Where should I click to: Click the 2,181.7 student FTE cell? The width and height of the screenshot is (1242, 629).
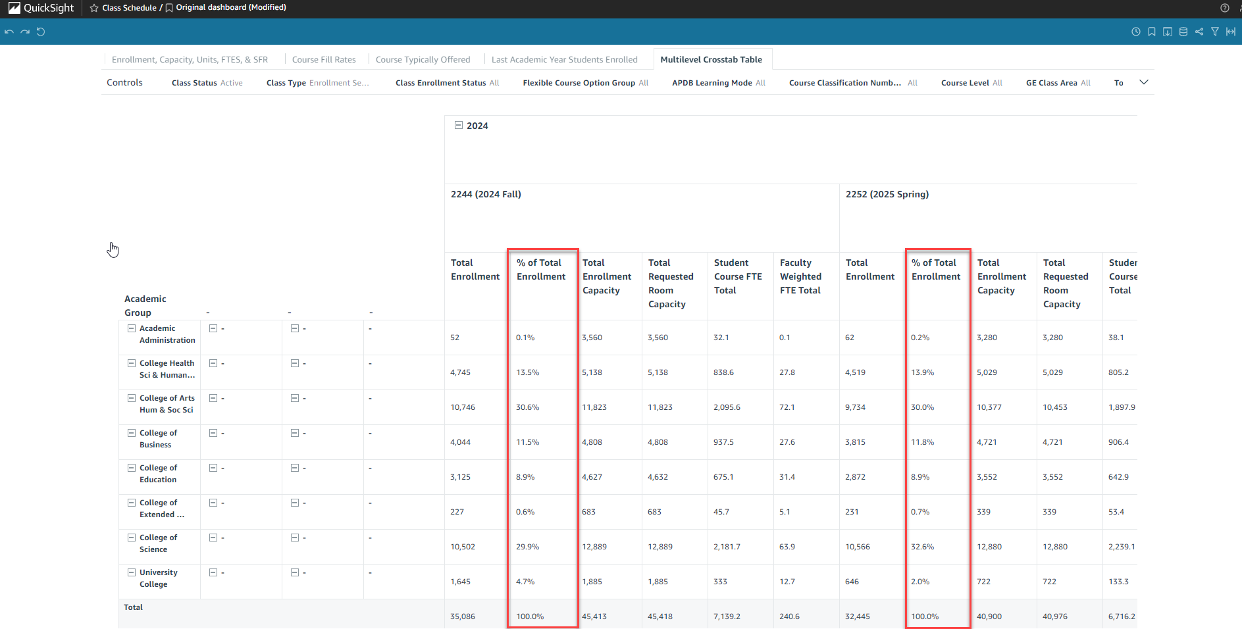click(x=727, y=547)
